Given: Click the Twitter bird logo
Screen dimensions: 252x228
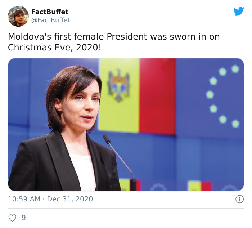Looking at the screenshot, I should 238,12.
